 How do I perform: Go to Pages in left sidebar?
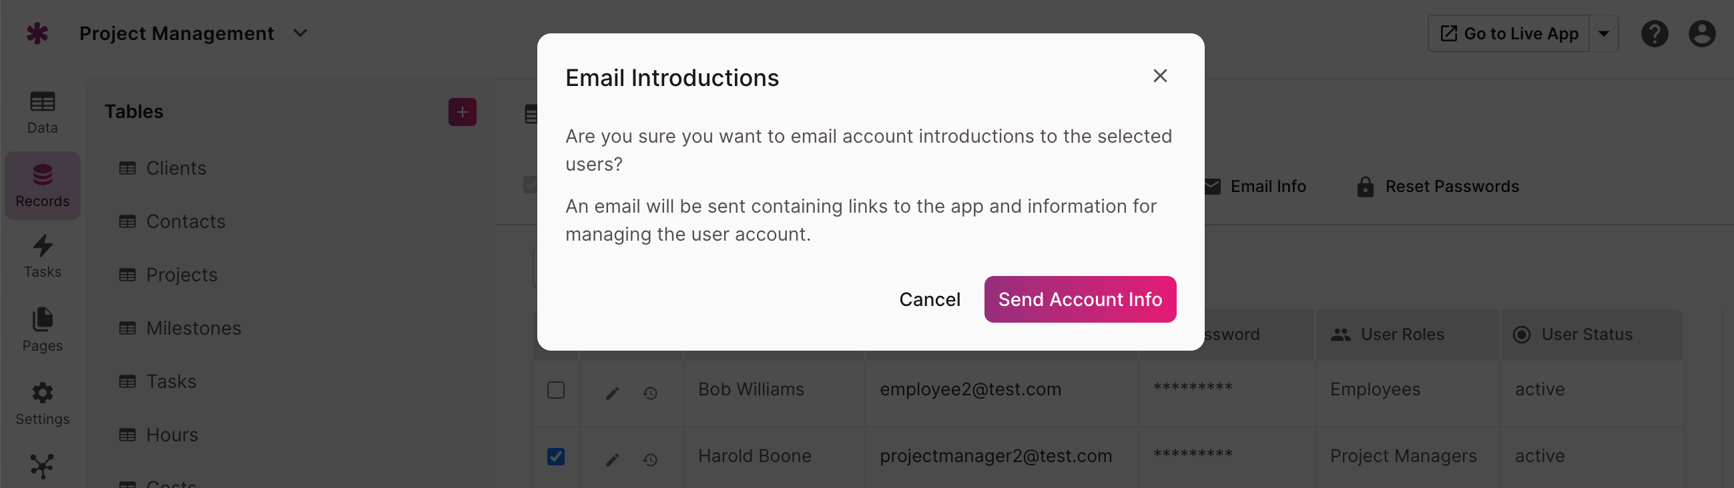[43, 330]
